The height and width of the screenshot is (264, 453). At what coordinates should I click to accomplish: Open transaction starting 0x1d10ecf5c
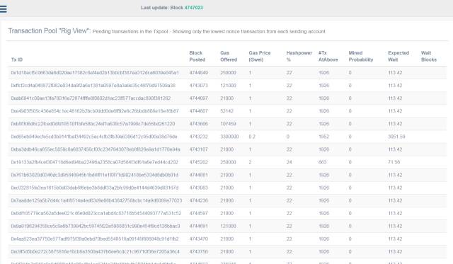pyautogui.click(x=95, y=73)
